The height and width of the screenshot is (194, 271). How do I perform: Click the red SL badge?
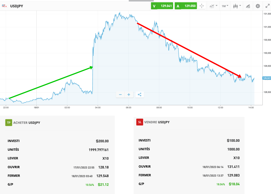(140, 122)
